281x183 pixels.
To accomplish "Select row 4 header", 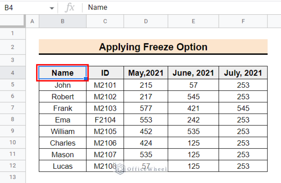I will click(x=12, y=73).
